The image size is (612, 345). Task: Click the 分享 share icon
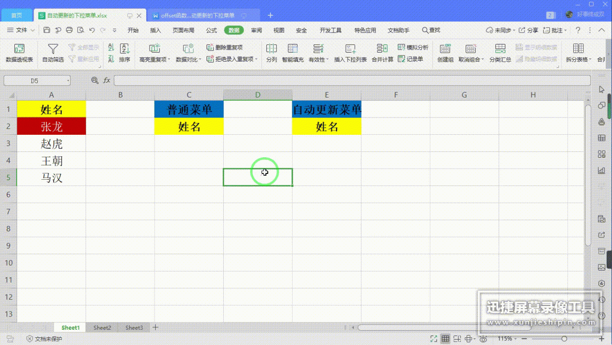tap(528, 30)
